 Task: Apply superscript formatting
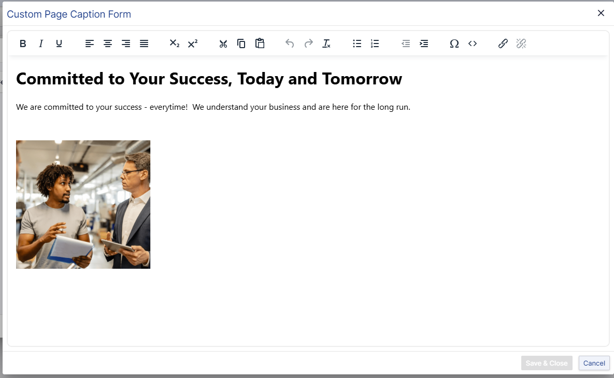point(193,43)
